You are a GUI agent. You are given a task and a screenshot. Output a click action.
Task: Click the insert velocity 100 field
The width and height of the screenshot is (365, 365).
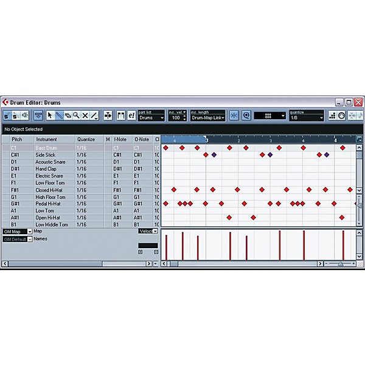[176, 118]
